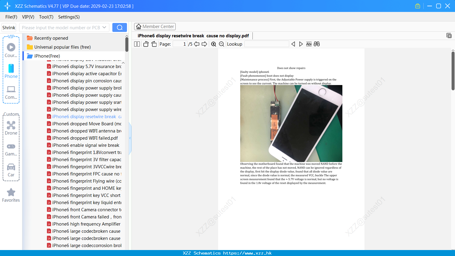Jump to next Lookup search result
Viewport: 455px width, 256px height.
pos(301,44)
